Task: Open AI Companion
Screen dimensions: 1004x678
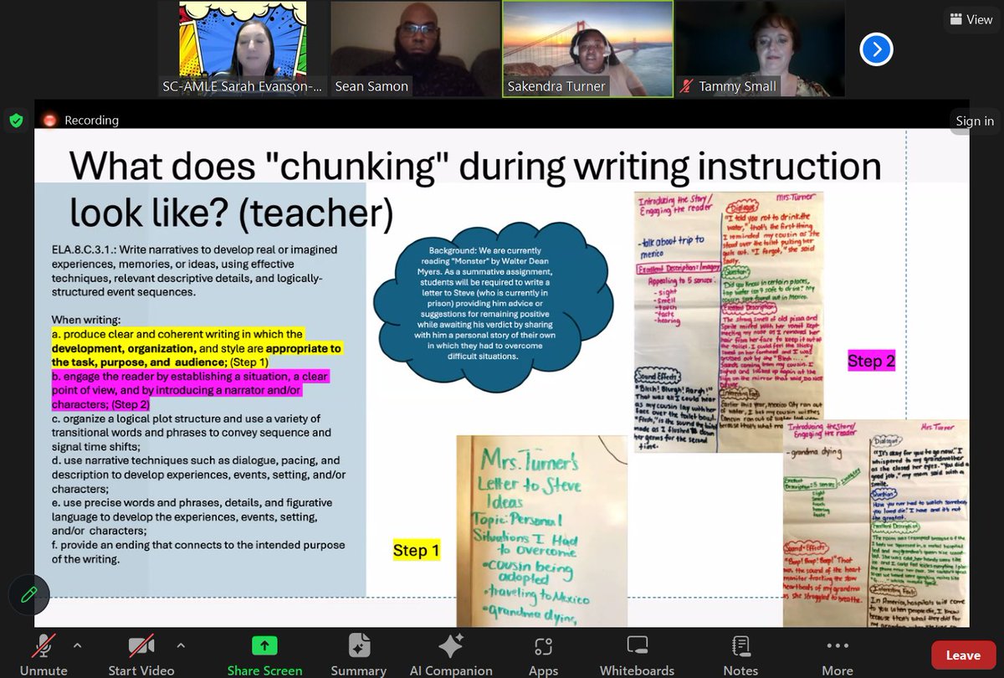Action: [x=451, y=654]
